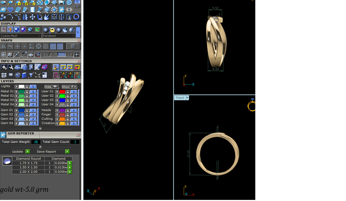This screenshot has width=346, height=201.
Task: Click the monitor display icon
Action: click(11, 75)
